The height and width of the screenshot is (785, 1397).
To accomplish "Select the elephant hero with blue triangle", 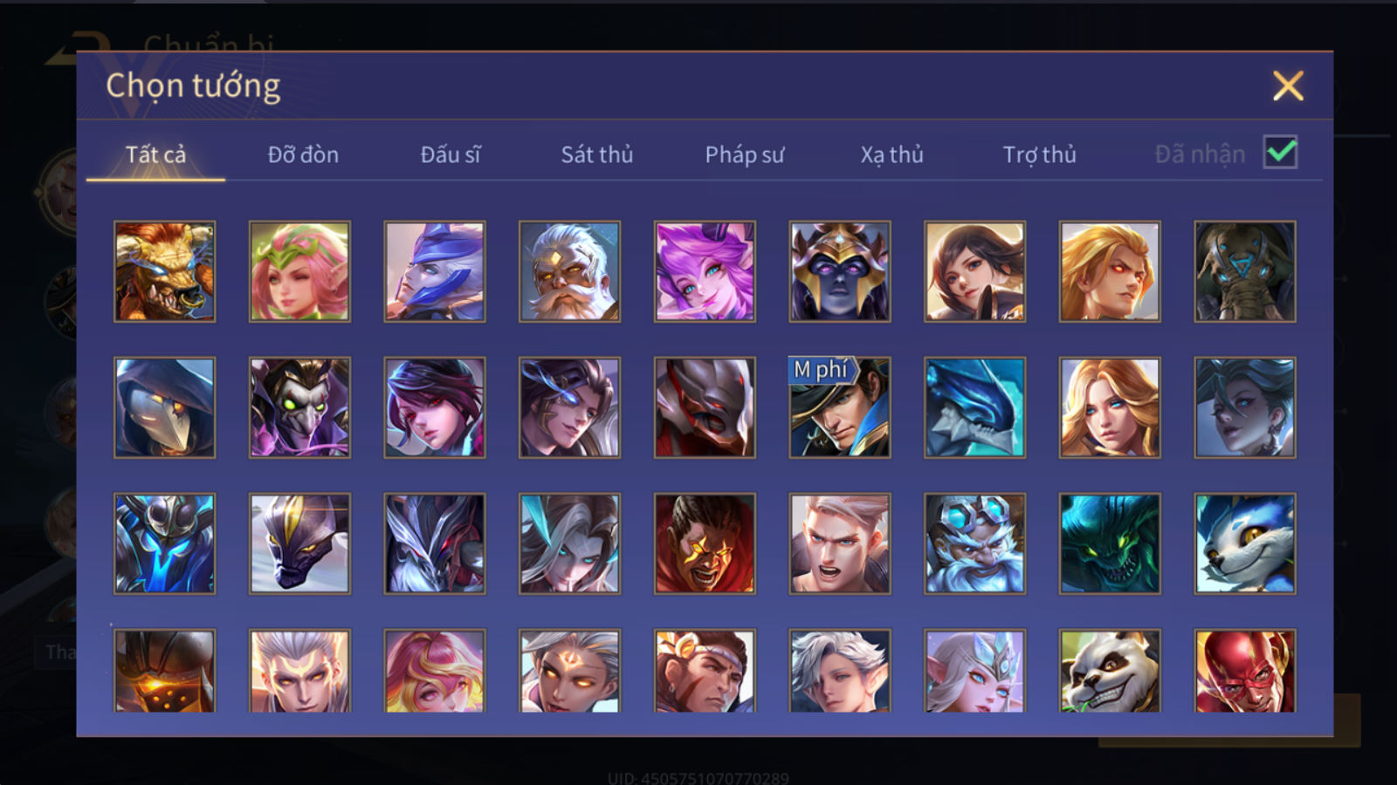I will pyautogui.click(x=1245, y=271).
